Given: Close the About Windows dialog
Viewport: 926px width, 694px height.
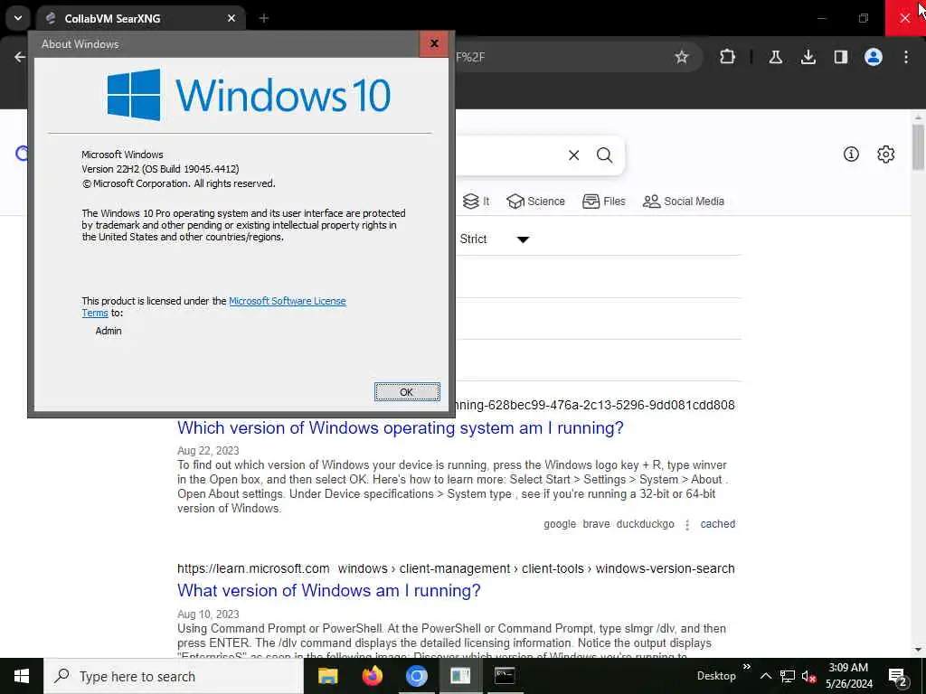Looking at the screenshot, I should pyautogui.click(x=434, y=43).
